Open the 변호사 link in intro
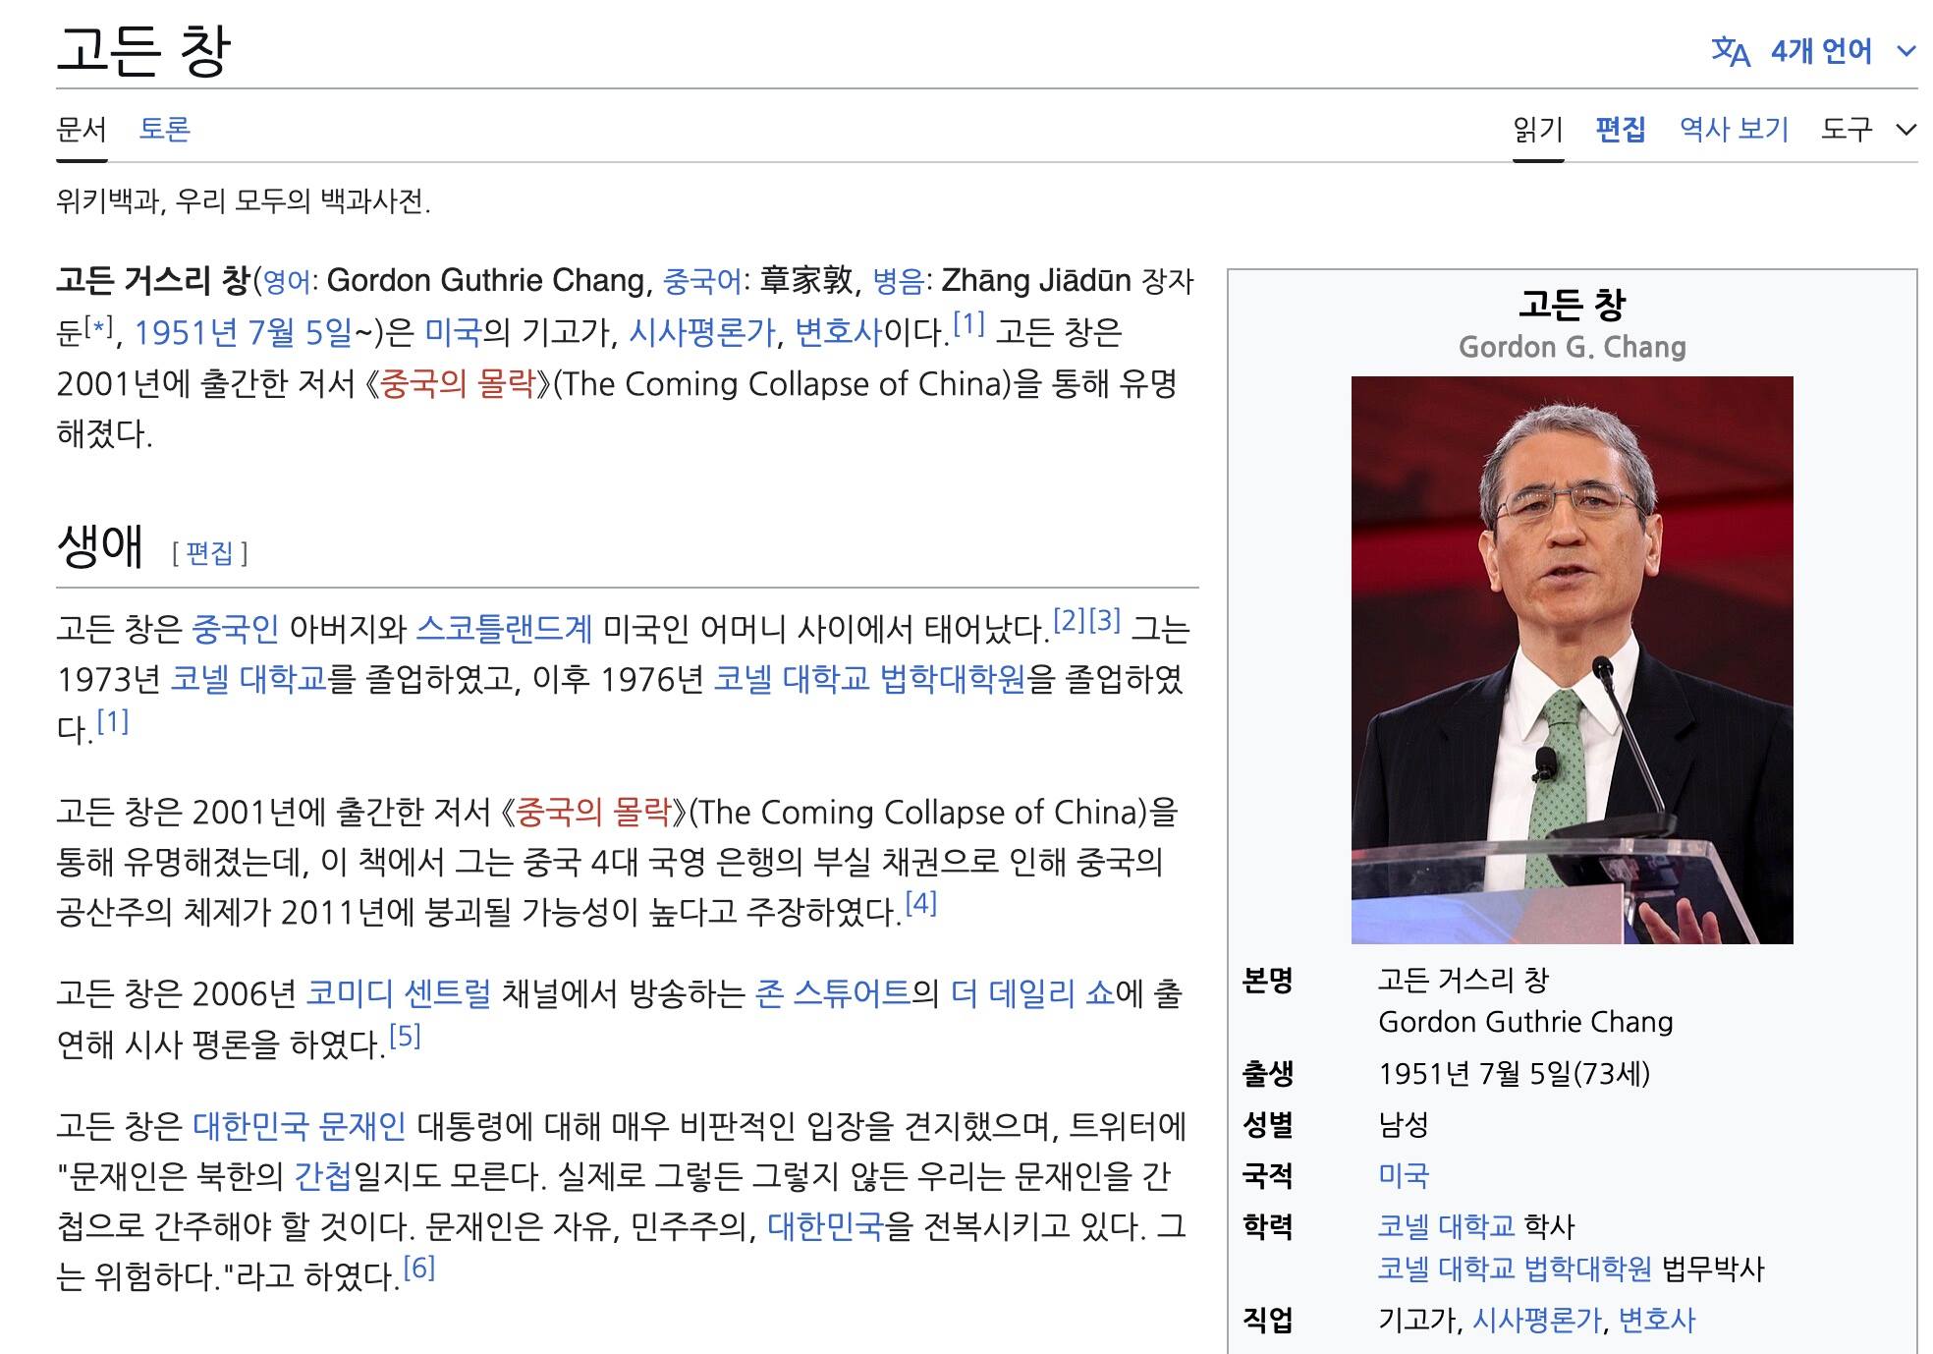Image resolution: width=1933 pixels, height=1354 pixels. [838, 333]
